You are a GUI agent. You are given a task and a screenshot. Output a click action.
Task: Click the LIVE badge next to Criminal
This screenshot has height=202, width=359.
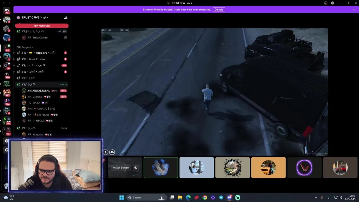[63, 97]
